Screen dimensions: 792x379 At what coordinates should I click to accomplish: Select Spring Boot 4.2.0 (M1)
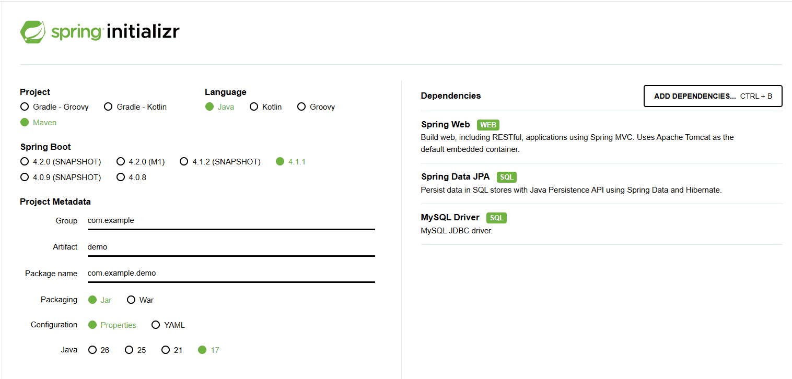pos(141,162)
